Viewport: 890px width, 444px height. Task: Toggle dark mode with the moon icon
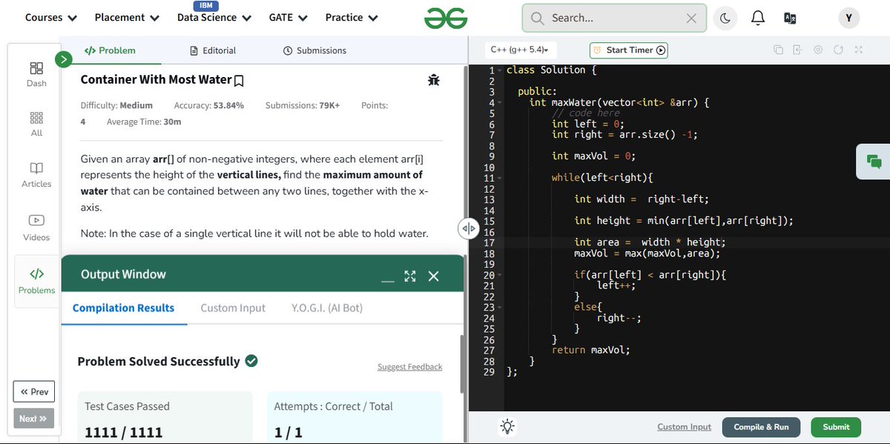[725, 18]
